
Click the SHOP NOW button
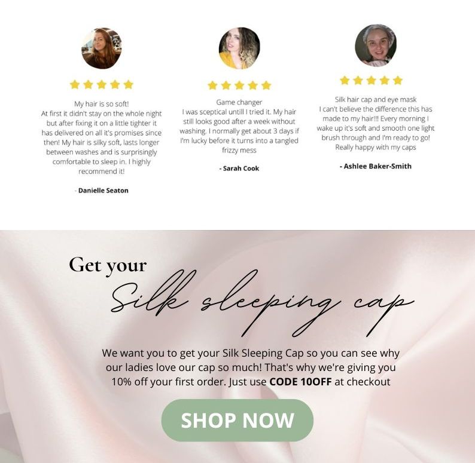(237, 420)
